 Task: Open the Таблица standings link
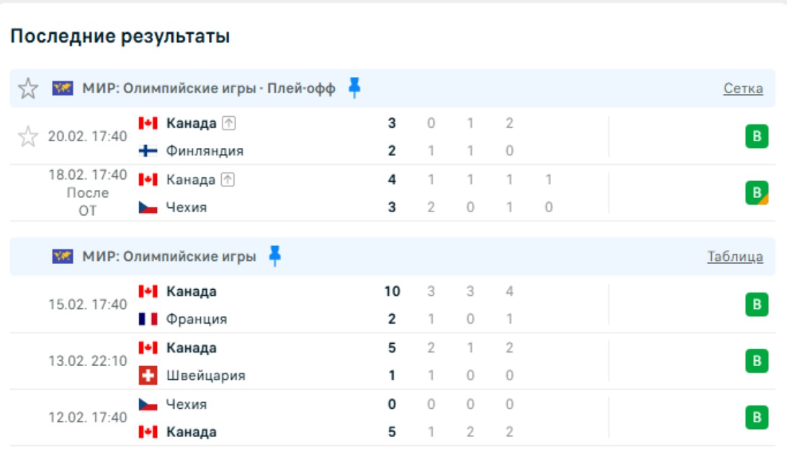(x=735, y=257)
